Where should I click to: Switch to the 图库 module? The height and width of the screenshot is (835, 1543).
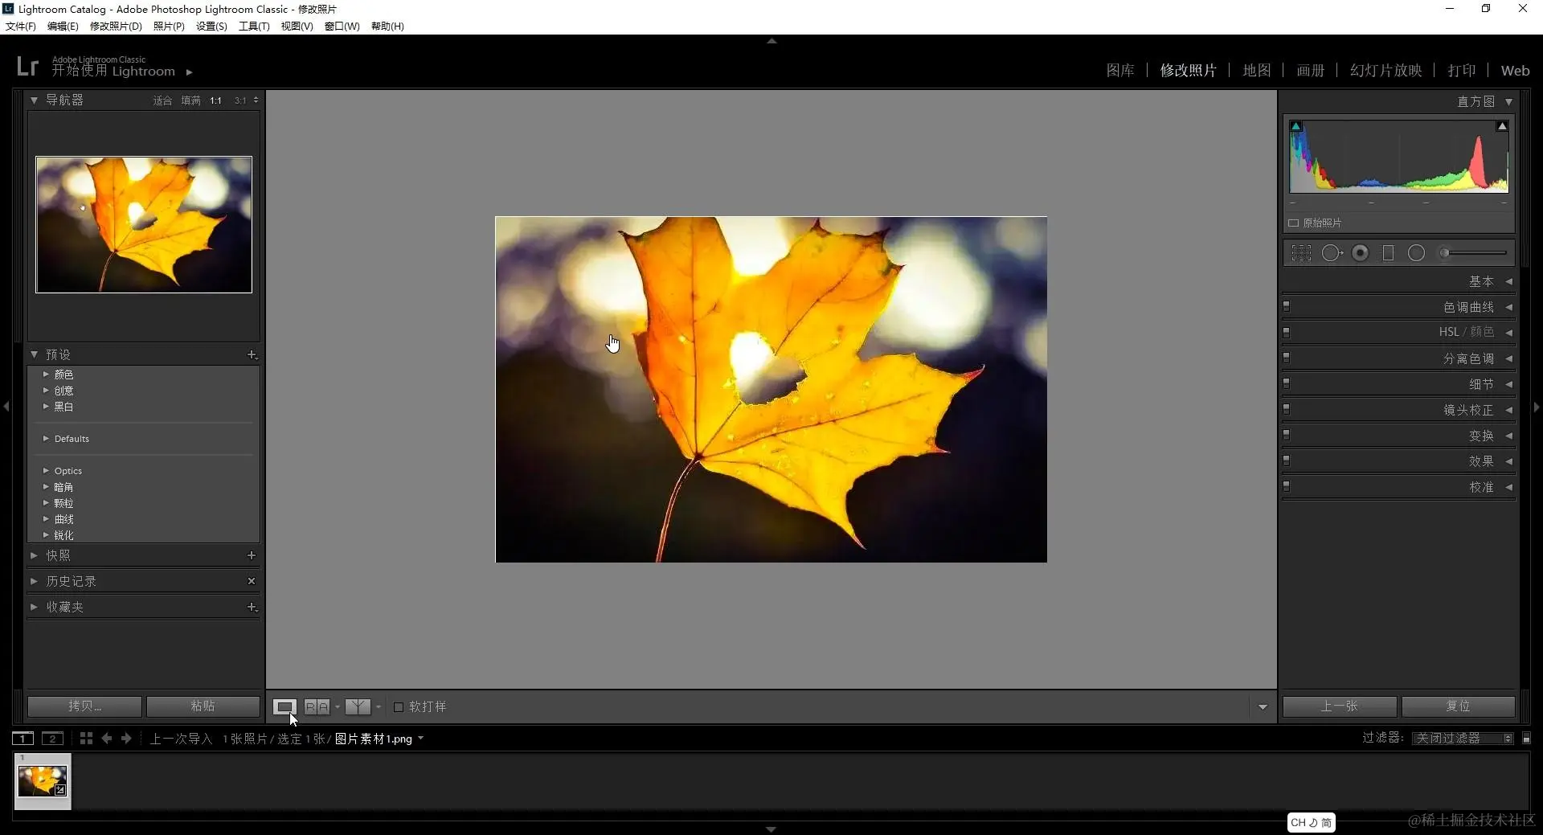[x=1120, y=71]
